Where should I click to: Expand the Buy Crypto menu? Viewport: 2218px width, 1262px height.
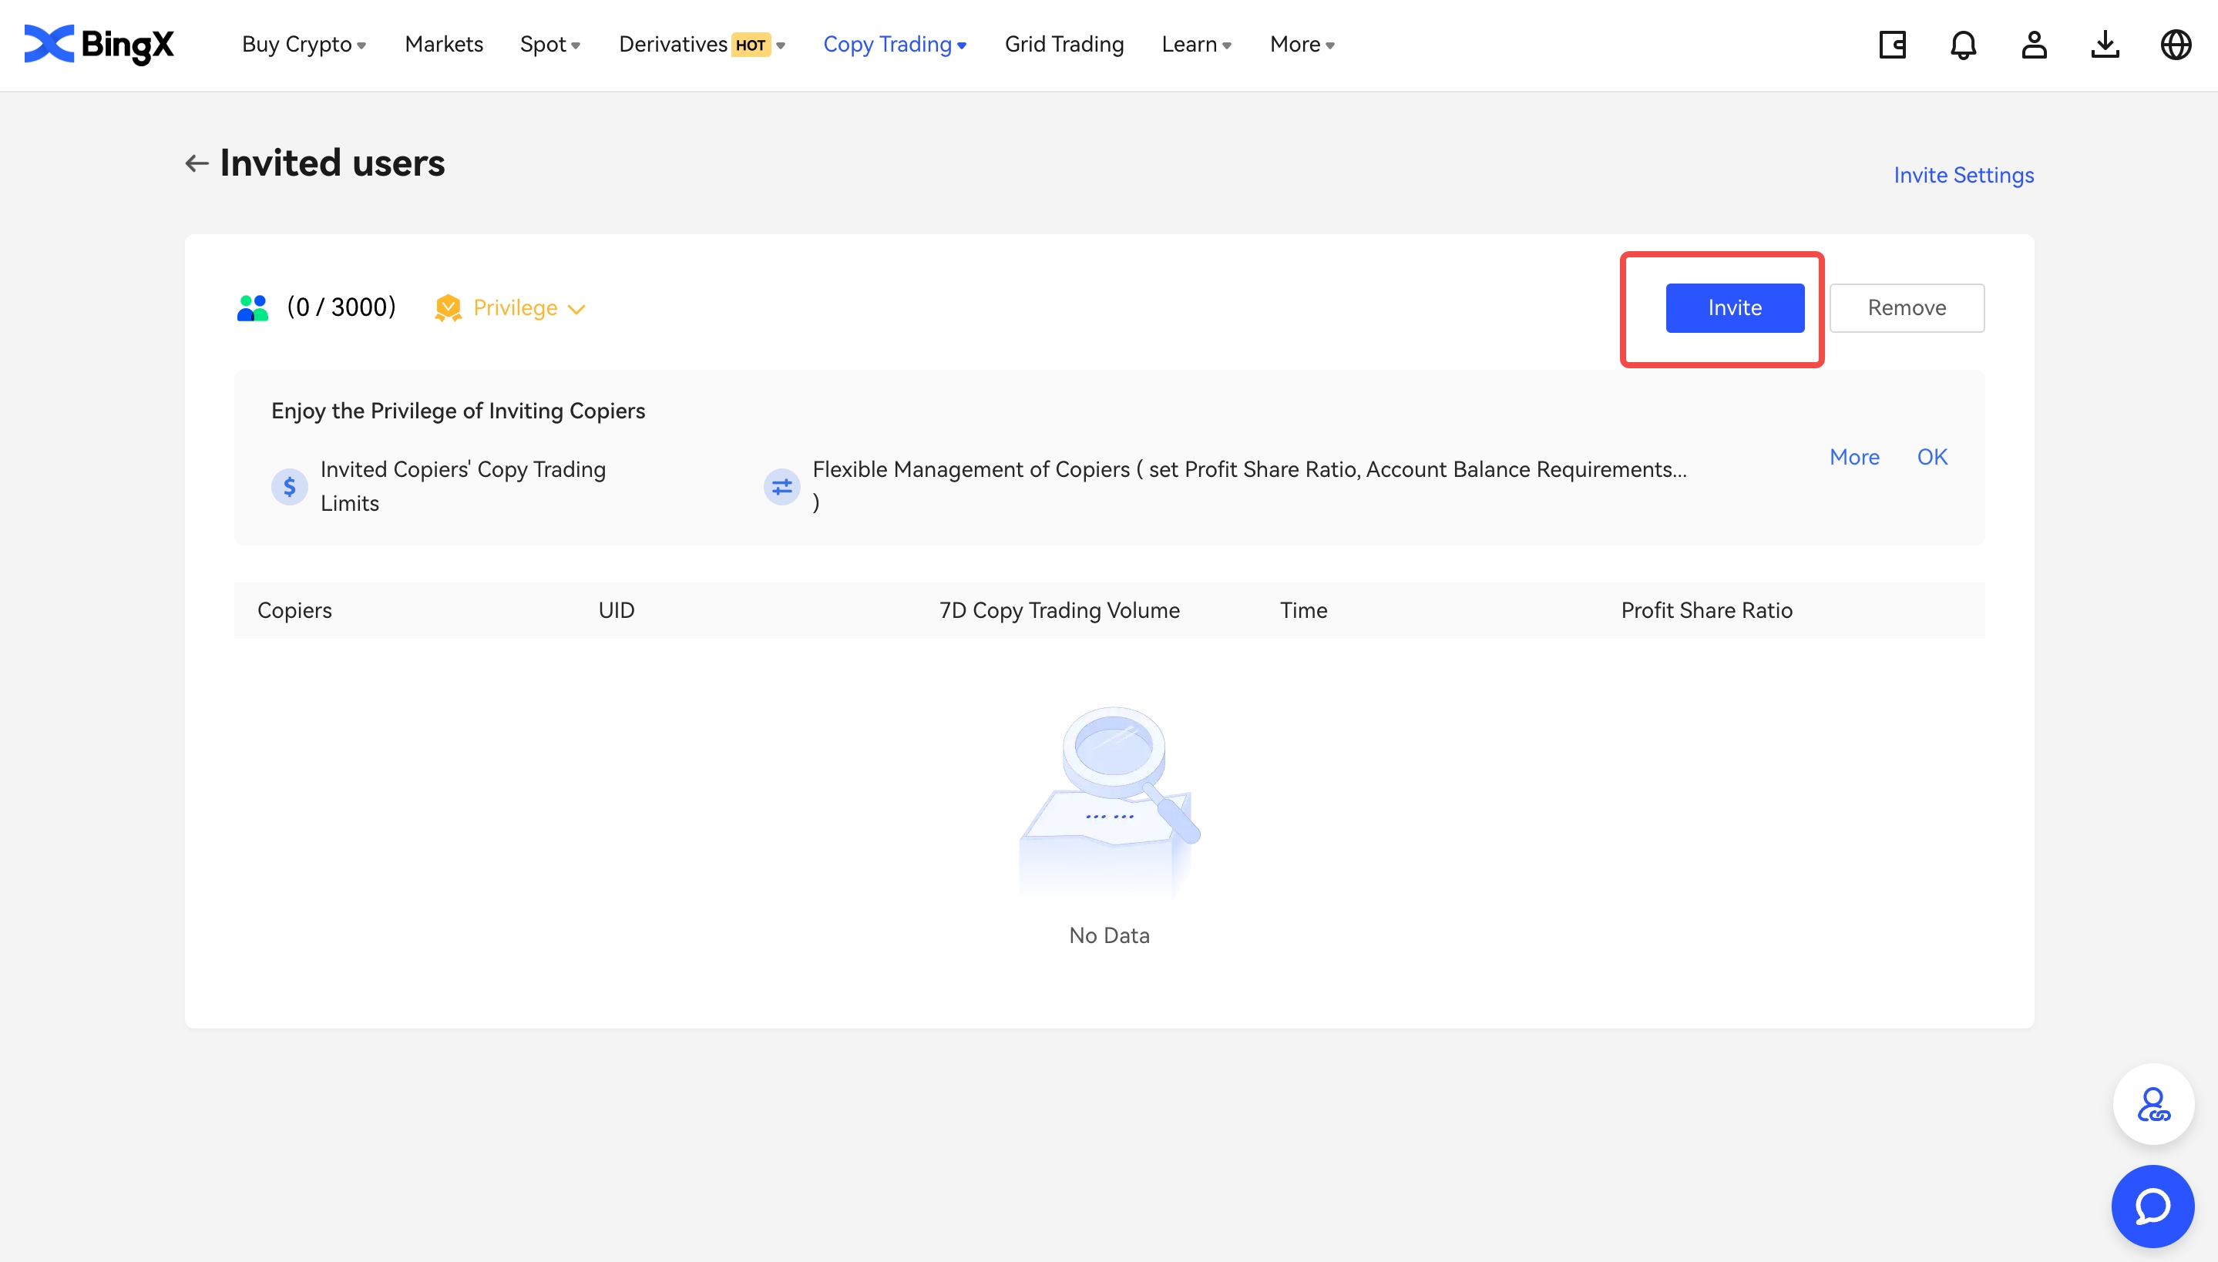coord(304,44)
